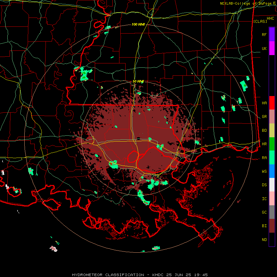This screenshot has height=277, width=277.
Task: Click the RF purple legend swatch
Action: tap(272, 34)
